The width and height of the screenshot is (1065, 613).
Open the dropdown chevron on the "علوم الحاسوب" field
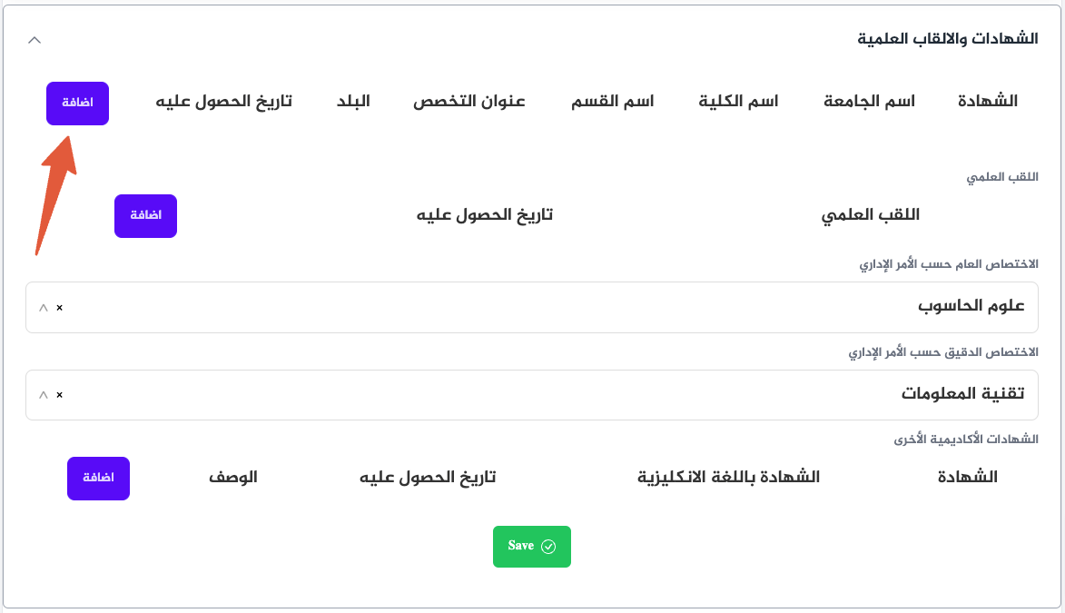[41, 308]
